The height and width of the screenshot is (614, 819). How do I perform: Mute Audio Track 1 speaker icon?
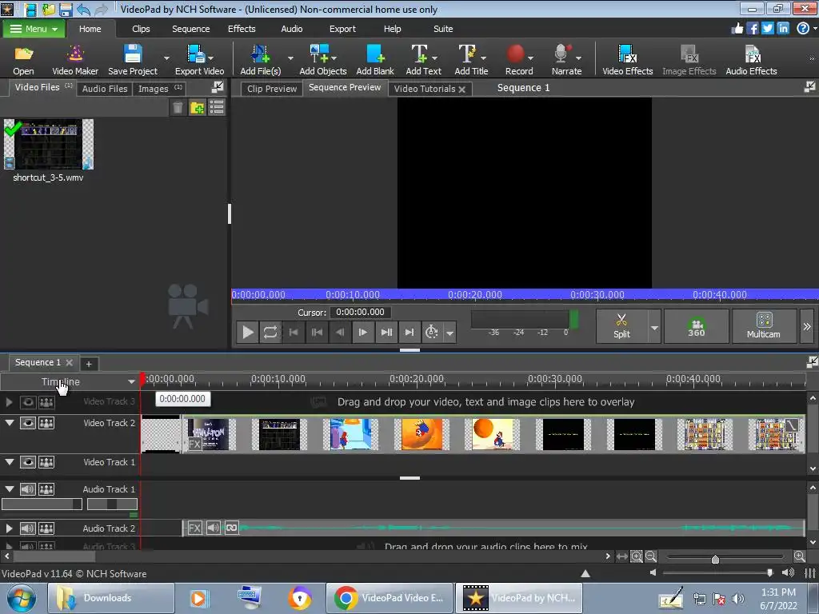pyautogui.click(x=28, y=489)
